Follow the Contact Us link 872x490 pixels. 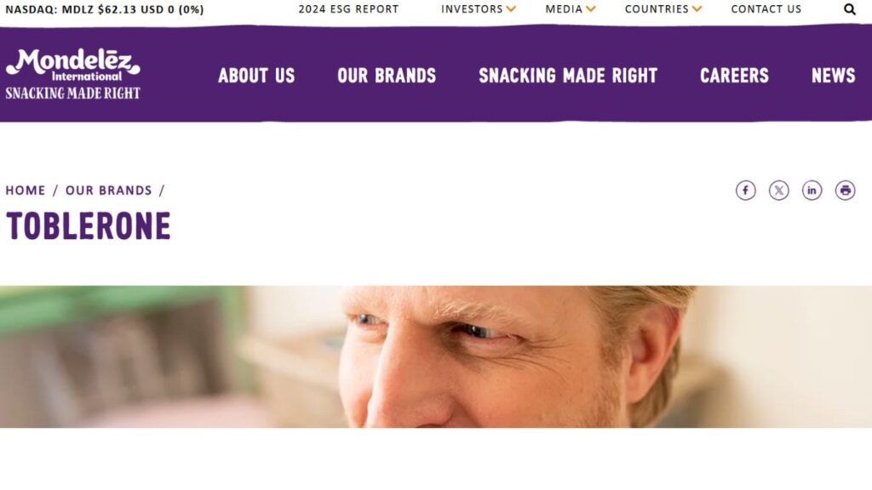point(766,9)
